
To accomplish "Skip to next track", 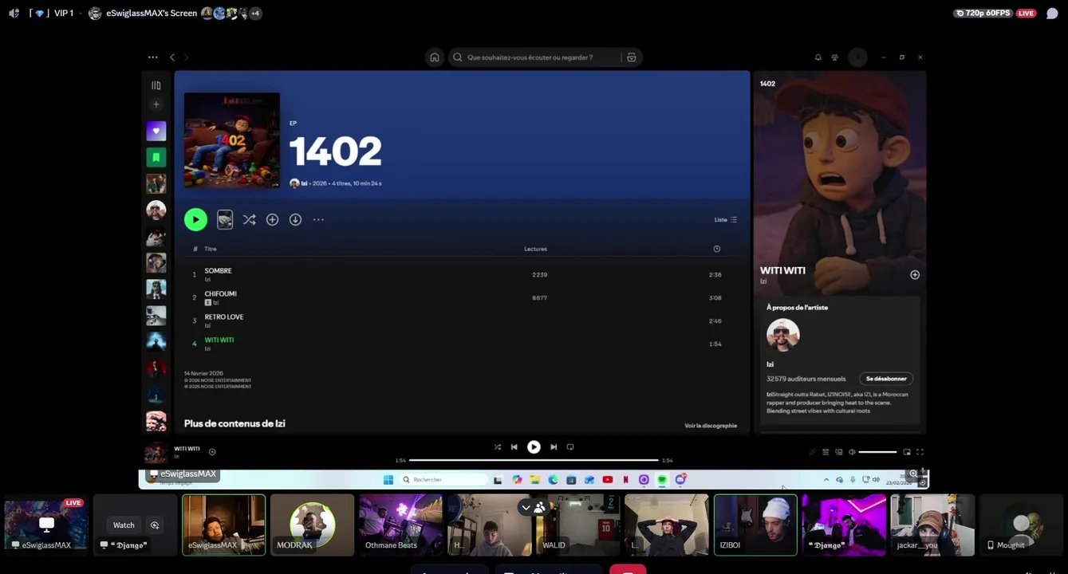I will (554, 447).
